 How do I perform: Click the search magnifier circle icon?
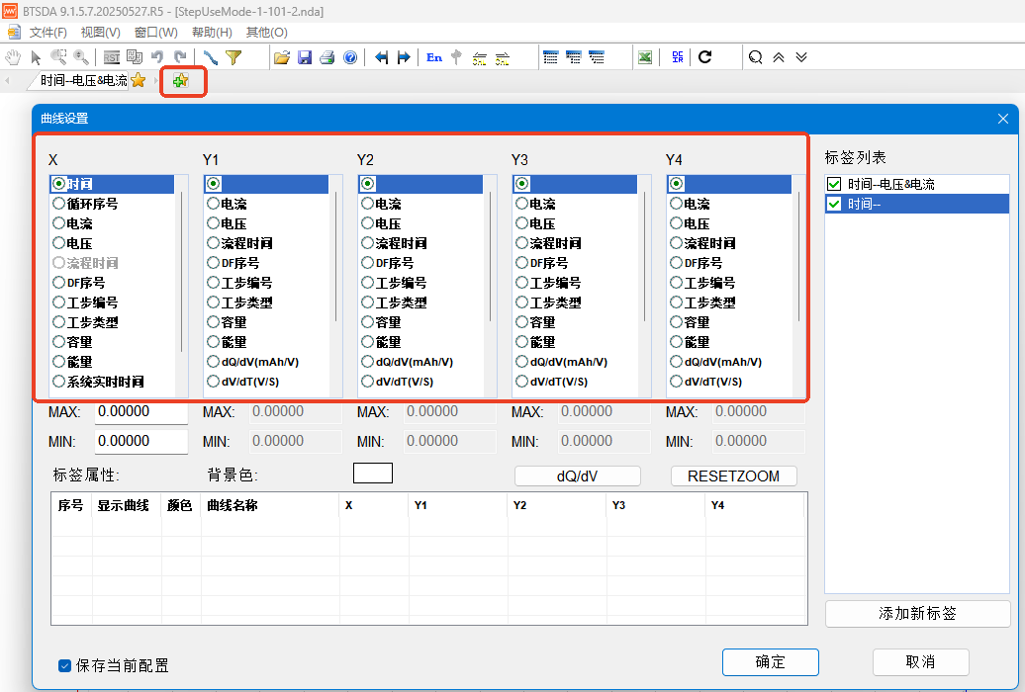click(756, 57)
